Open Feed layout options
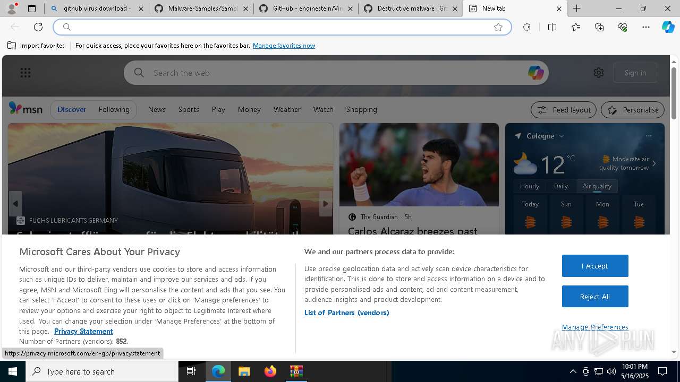 [x=564, y=110]
